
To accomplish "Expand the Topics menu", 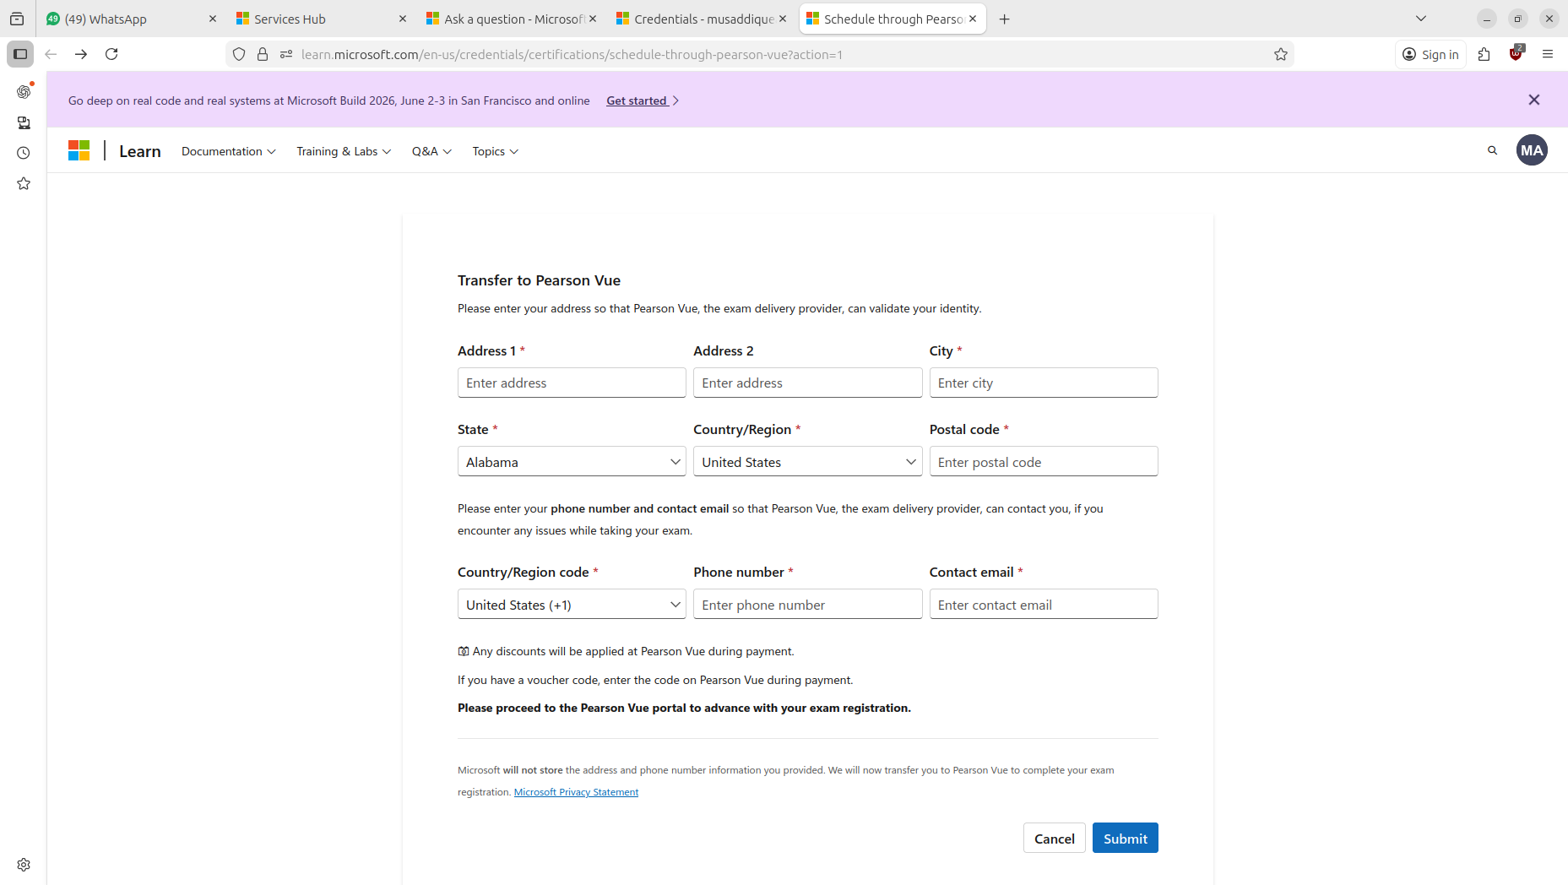I will pos(495,151).
